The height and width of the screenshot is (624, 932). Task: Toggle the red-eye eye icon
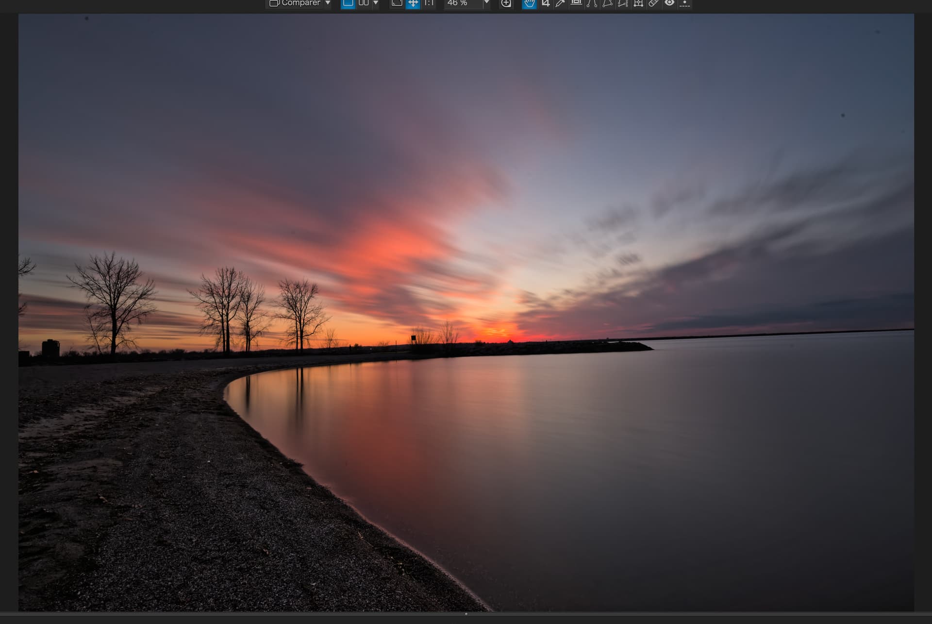669,3
